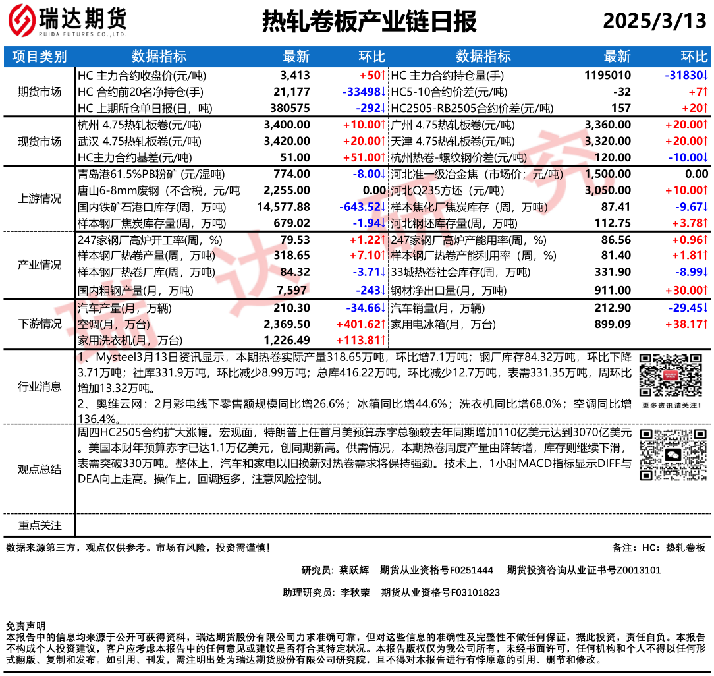Click the open interest value 1195010
The height and width of the screenshot is (676, 714).
tap(607, 76)
